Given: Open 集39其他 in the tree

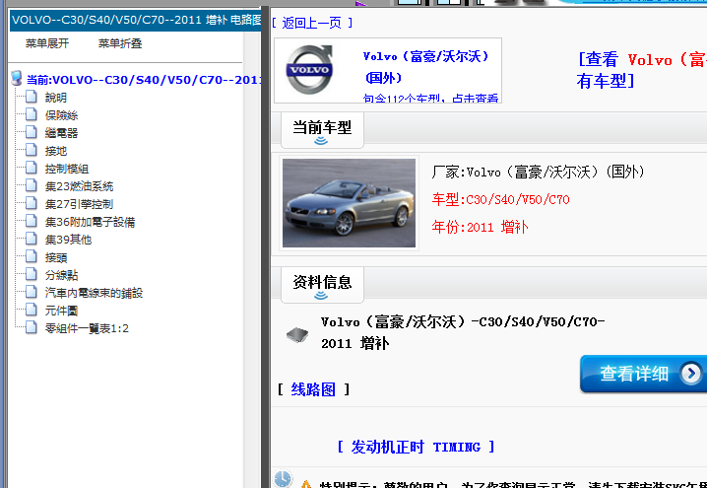Looking at the screenshot, I should point(68,240).
